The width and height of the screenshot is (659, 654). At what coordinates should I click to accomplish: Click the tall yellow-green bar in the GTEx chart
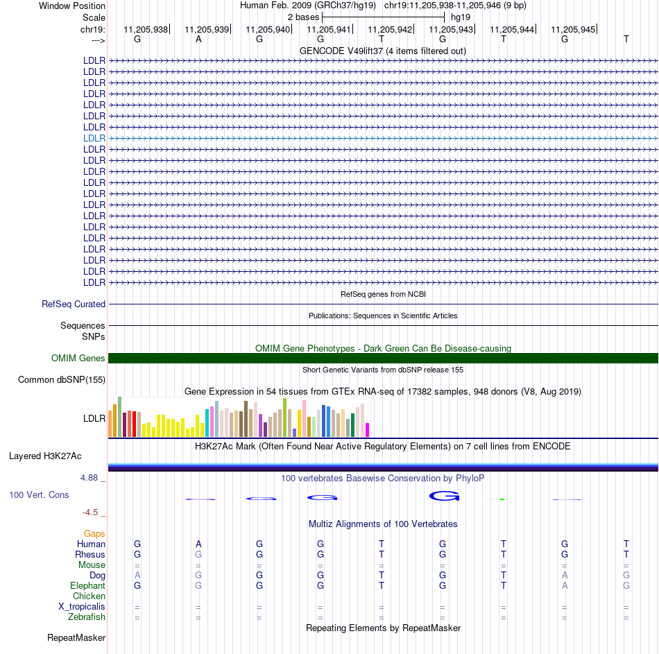point(285,418)
